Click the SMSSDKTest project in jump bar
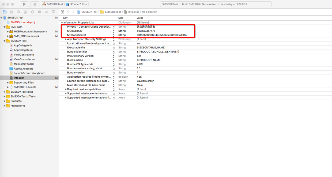Image resolution: width=332 pixels, height=177 pixels. pos(88,12)
